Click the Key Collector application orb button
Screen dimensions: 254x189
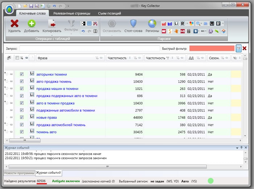pyautogui.click(x=9, y=9)
